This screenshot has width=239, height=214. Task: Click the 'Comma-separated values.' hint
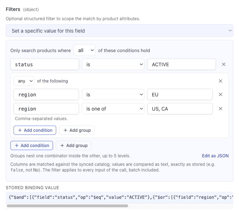(x=41, y=118)
